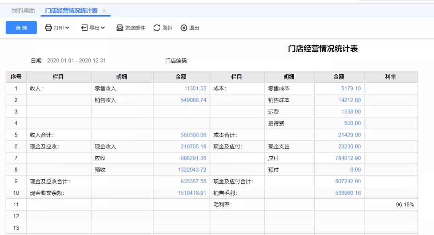This screenshot has height=235, width=434.
Task: Switch to the 我的桌面 tab
Action: click(23, 10)
